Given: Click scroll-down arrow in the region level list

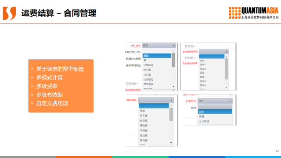Looking at the screenshot, I should [x=227, y=87].
